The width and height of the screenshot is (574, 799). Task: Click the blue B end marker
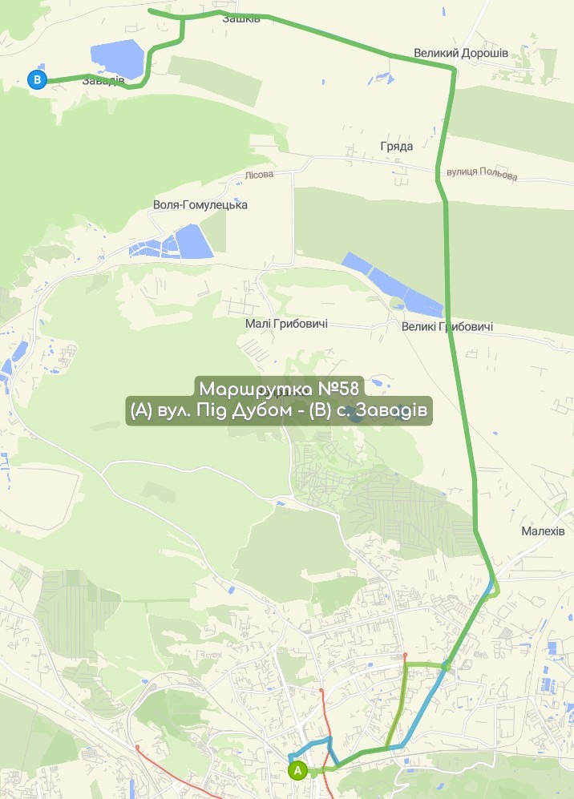[37, 79]
